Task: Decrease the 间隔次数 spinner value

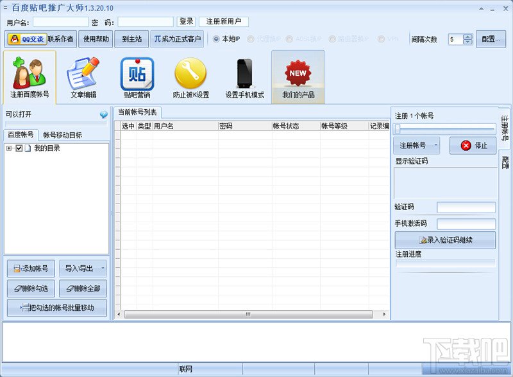Action: [x=468, y=42]
